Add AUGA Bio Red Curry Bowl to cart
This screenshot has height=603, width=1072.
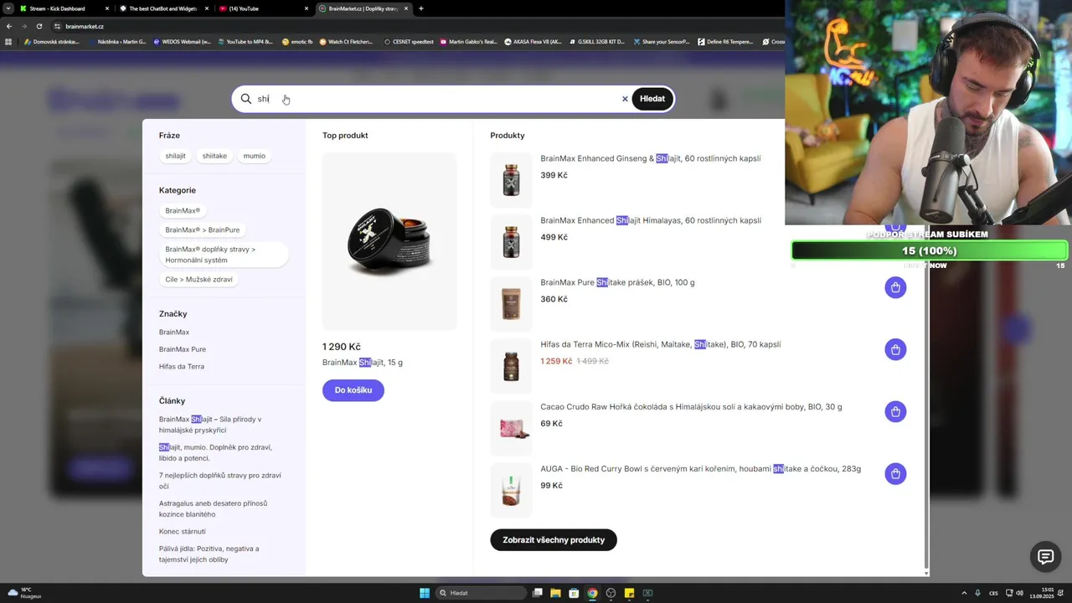[x=895, y=474]
